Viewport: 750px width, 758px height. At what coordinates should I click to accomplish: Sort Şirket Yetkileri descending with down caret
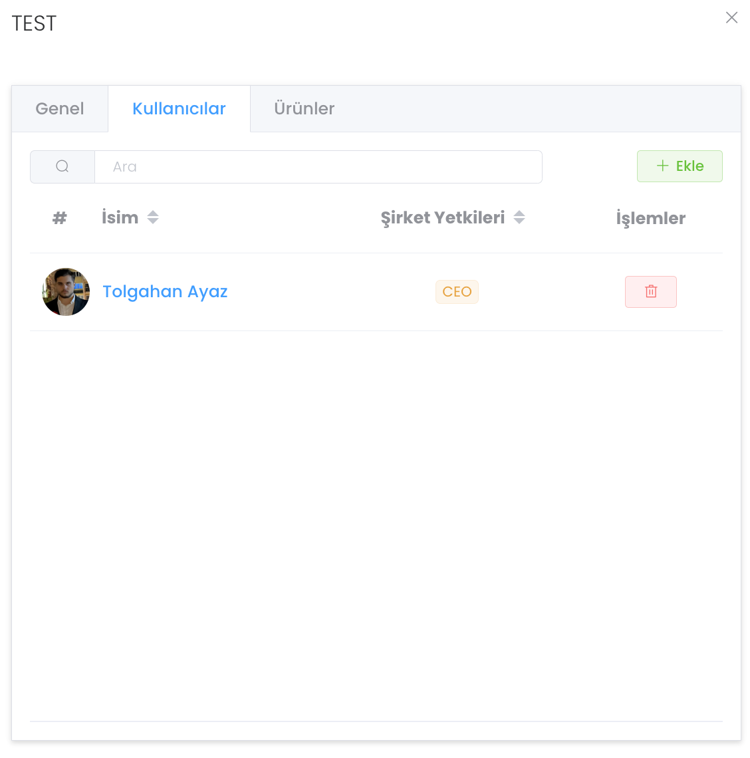click(519, 221)
